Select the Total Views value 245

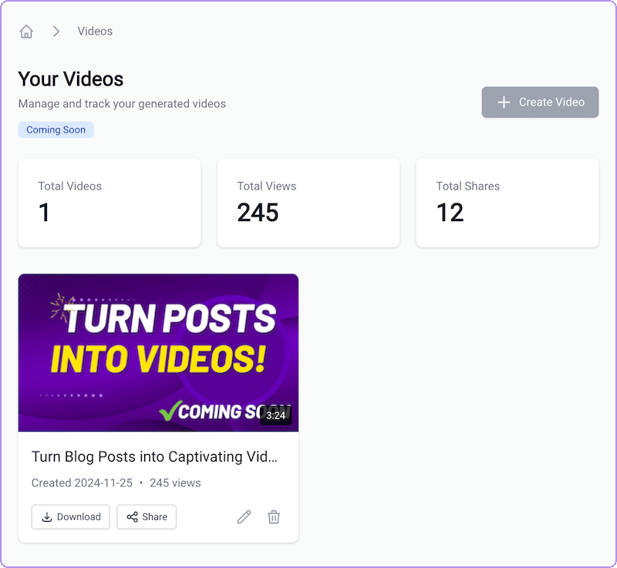tap(258, 213)
